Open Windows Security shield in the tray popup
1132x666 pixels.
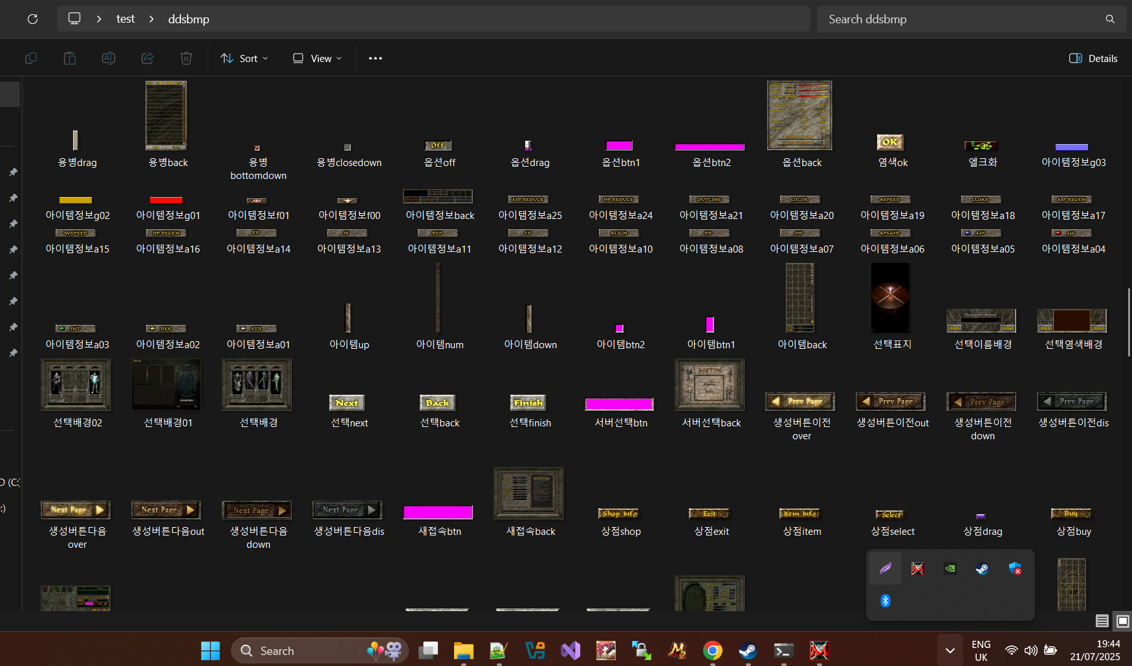point(1015,568)
